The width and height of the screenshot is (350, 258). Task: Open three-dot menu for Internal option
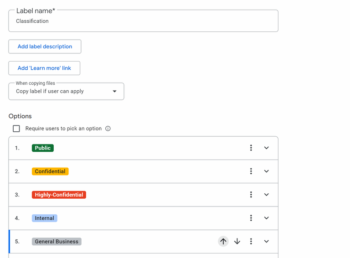click(x=251, y=218)
